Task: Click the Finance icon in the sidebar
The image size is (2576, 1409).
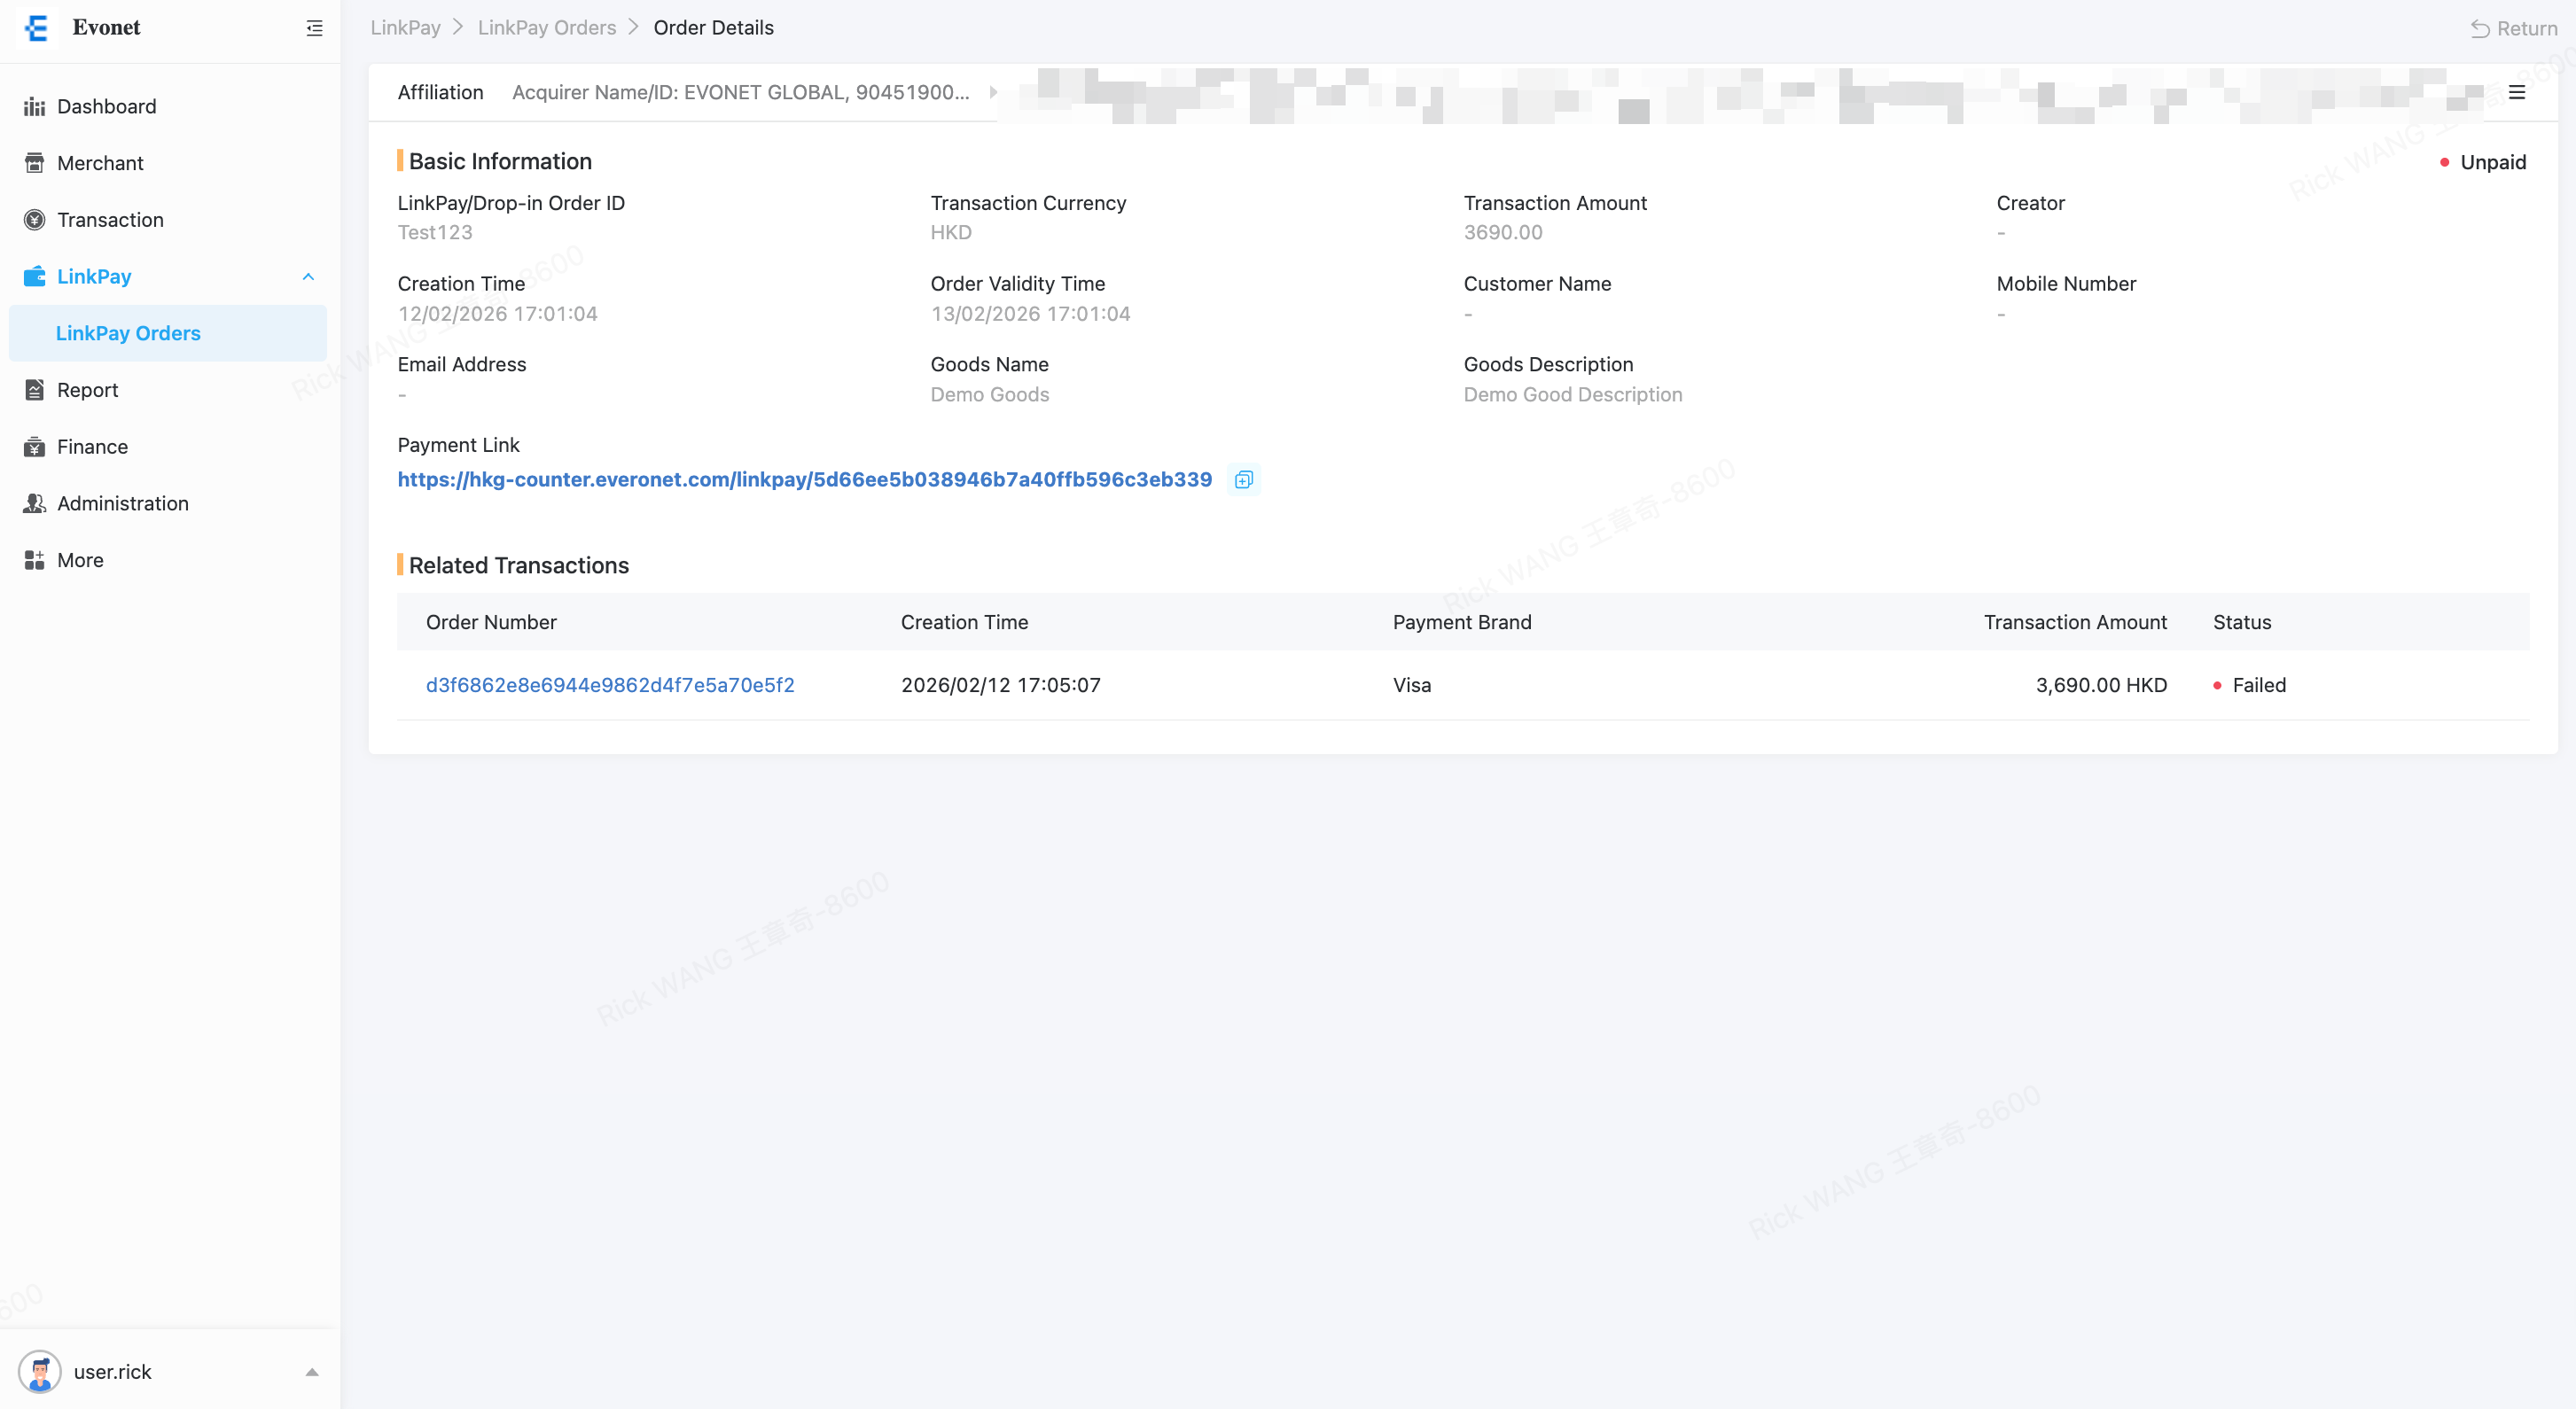Action: (x=34, y=447)
